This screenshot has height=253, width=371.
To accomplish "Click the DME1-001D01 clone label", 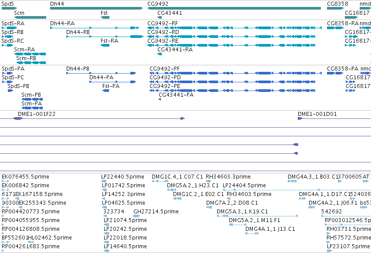I will pos(317,114).
